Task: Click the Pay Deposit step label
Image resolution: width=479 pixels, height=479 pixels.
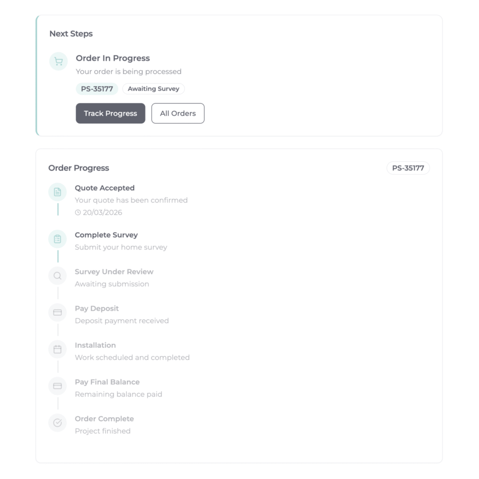Action: tap(97, 308)
